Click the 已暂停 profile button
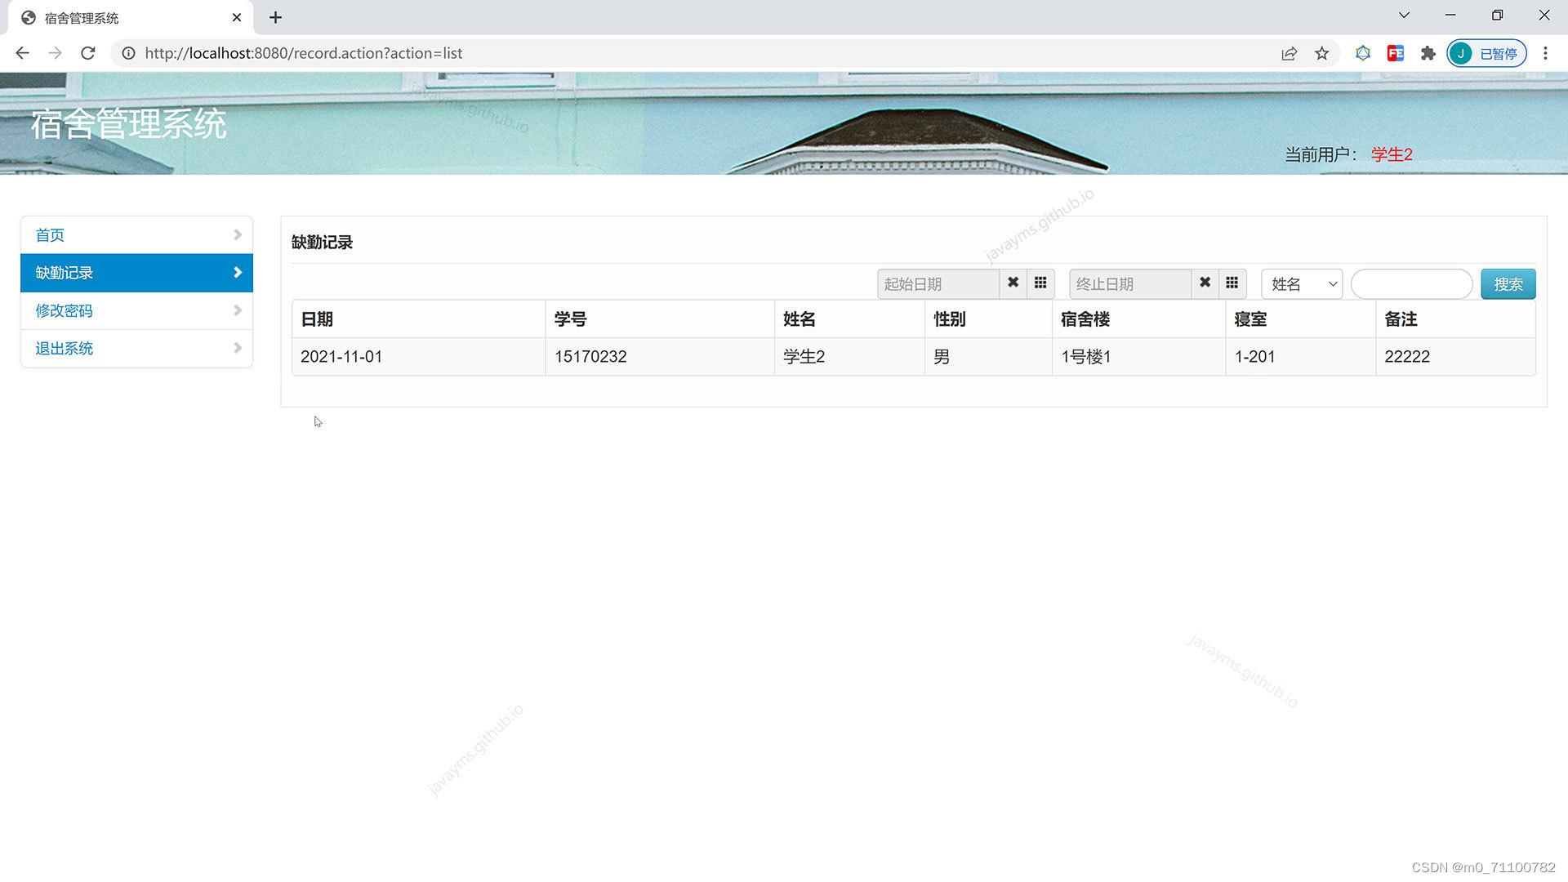Screen dimensions: 1568x882 click(1487, 53)
